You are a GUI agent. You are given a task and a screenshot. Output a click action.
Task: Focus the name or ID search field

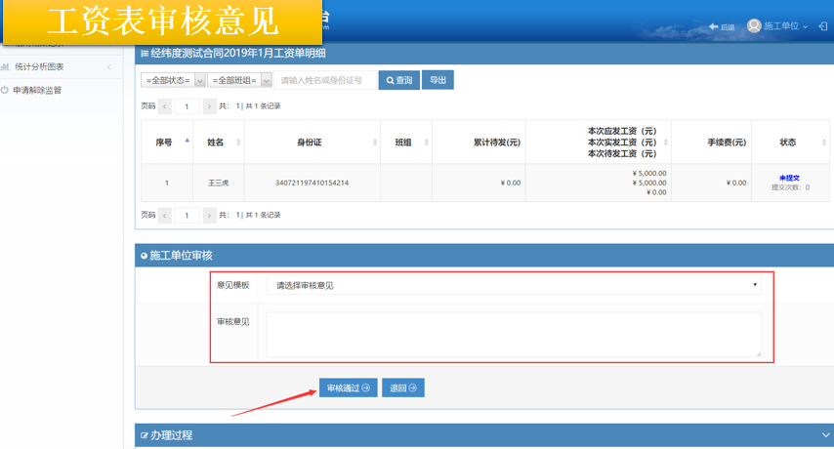point(324,80)
